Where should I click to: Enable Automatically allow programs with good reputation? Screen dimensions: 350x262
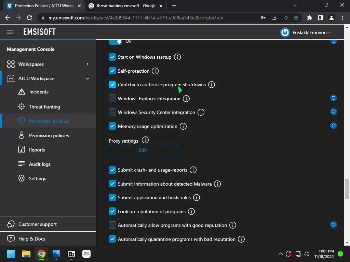[x=112, y=225]
